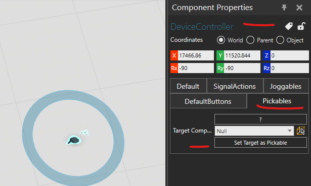Toggle the unlock padlock icon

(301, 26)
